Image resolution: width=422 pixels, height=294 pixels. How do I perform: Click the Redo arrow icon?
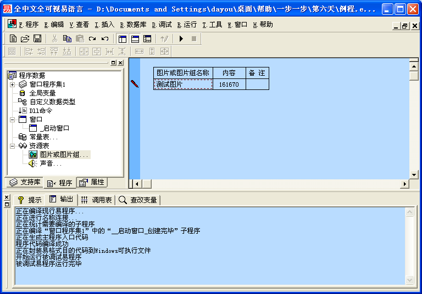(x=92, y=39)
